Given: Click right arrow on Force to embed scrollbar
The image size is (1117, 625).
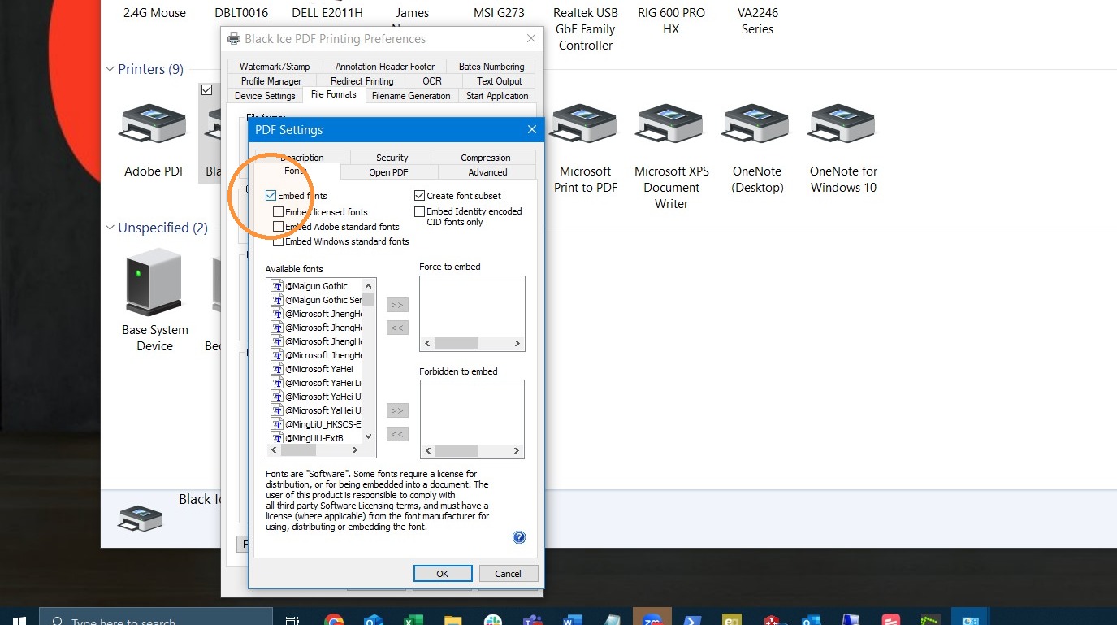Looking at the screenshot, I should (517, 344).
